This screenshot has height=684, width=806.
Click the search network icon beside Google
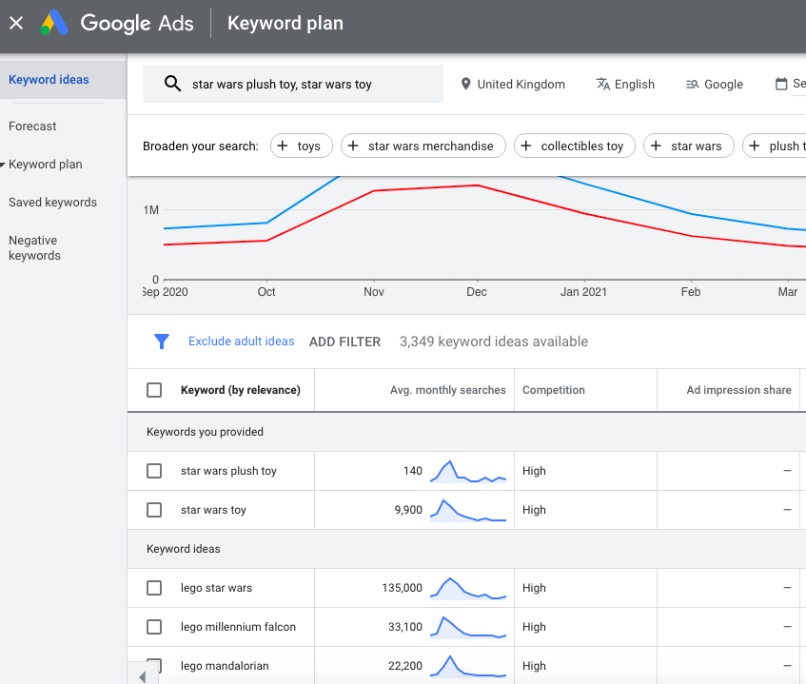pos(693,85)
